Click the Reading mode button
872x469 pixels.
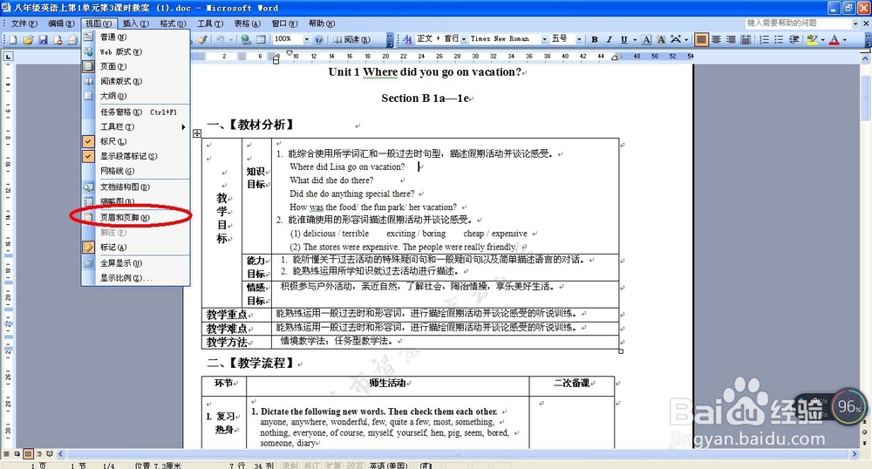pos(351,39)
